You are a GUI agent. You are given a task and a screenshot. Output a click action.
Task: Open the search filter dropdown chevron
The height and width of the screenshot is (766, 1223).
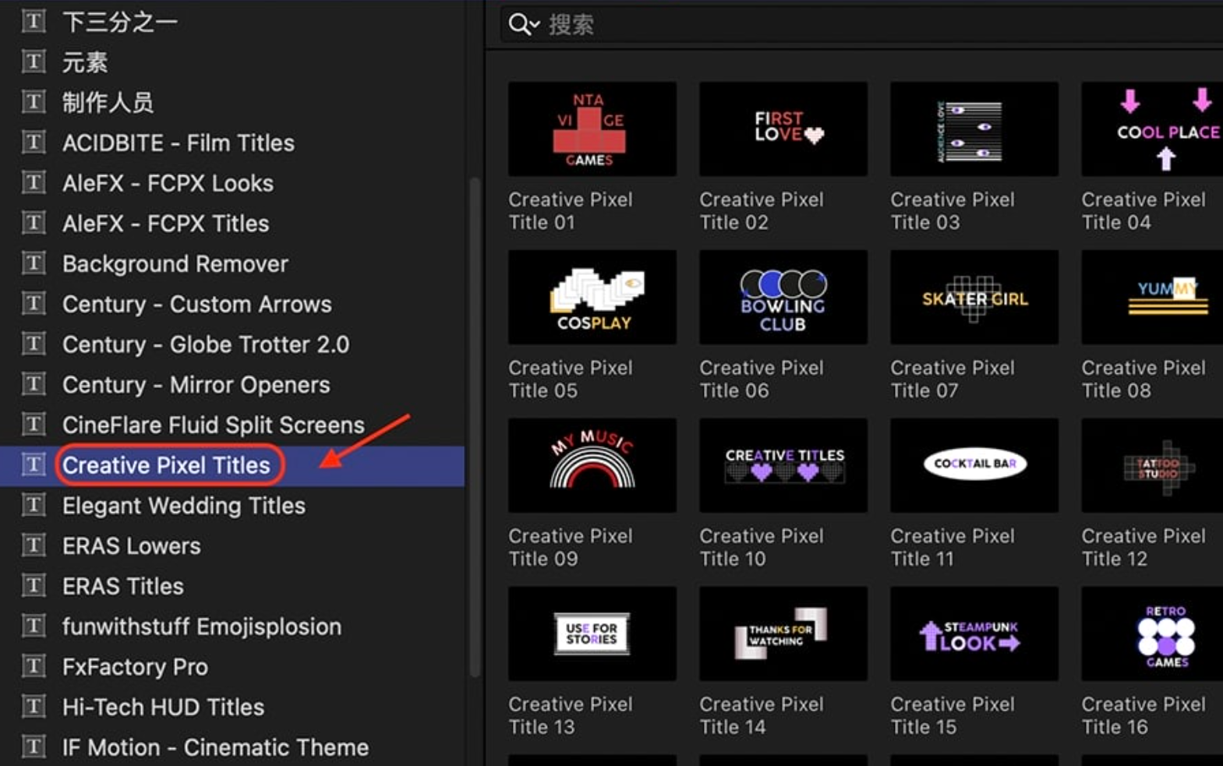tap(536, 25)
